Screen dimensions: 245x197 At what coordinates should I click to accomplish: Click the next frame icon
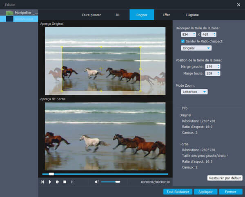[x=72, y=182]
